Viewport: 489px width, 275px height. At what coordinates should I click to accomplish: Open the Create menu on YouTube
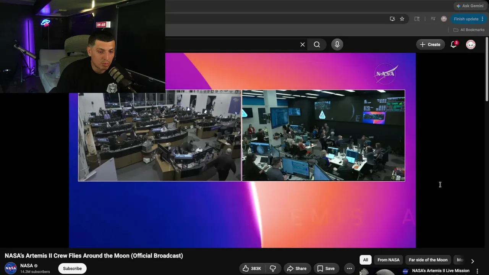(x=430, y=44)
